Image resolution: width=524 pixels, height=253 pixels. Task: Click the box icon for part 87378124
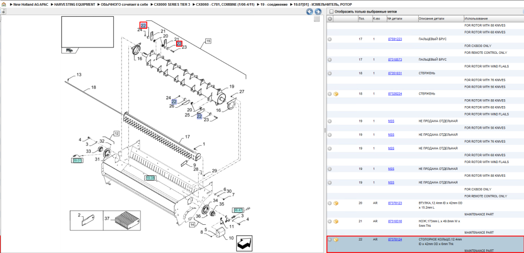[x=336, y=239]
